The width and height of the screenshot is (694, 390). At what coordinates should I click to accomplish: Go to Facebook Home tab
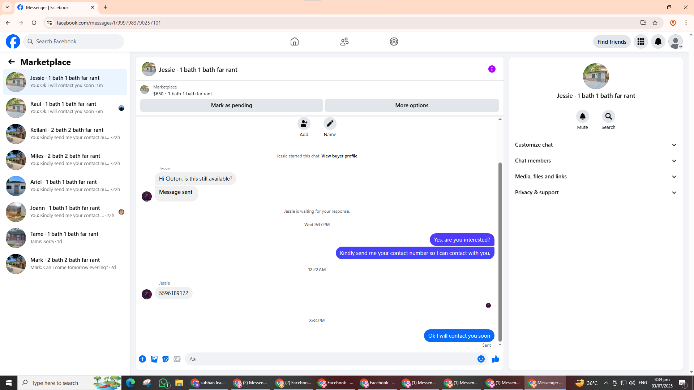click(294, 42)
